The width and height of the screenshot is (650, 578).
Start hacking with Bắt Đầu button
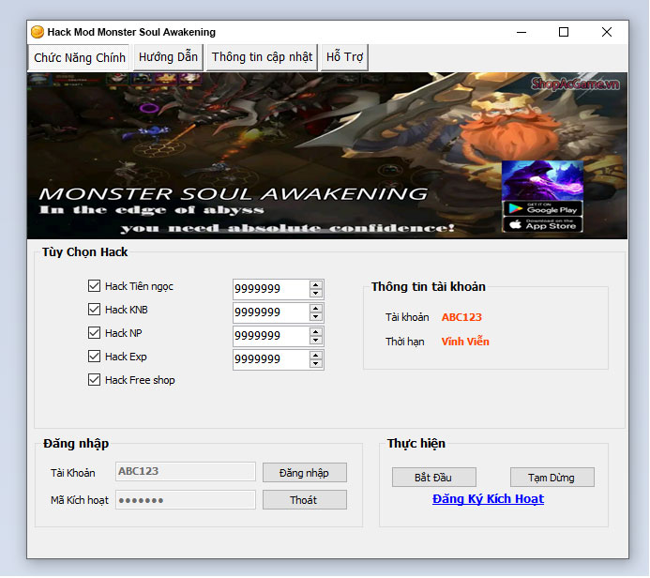coord(434,478)
